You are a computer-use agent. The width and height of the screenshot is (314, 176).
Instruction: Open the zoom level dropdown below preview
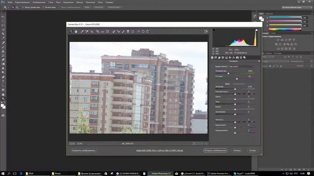tap(85, 144)
